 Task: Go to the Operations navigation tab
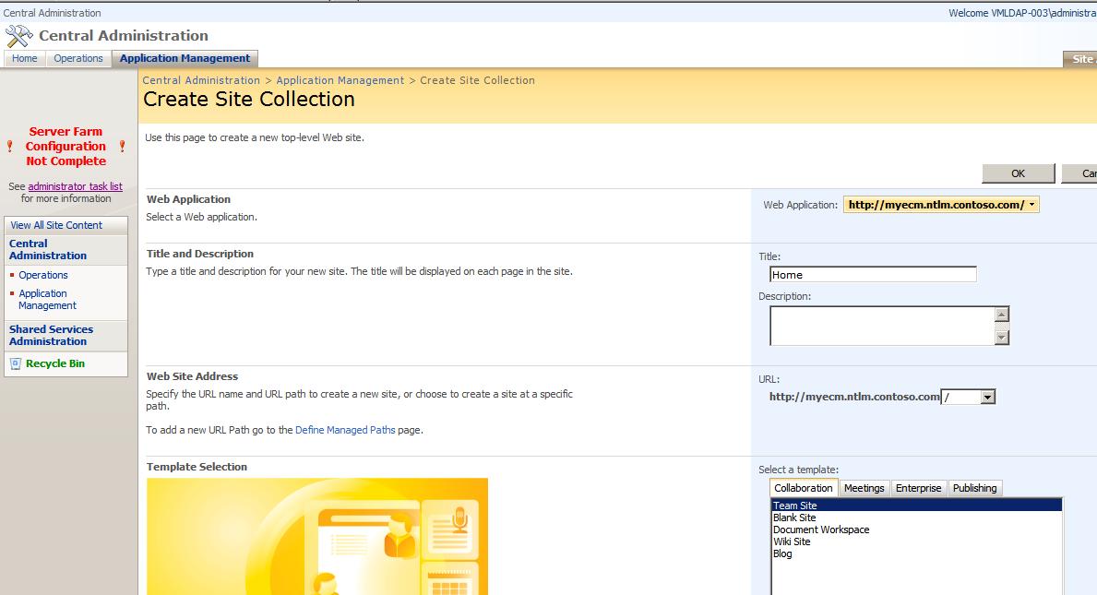pyautogui.click(x=78, y=57)
